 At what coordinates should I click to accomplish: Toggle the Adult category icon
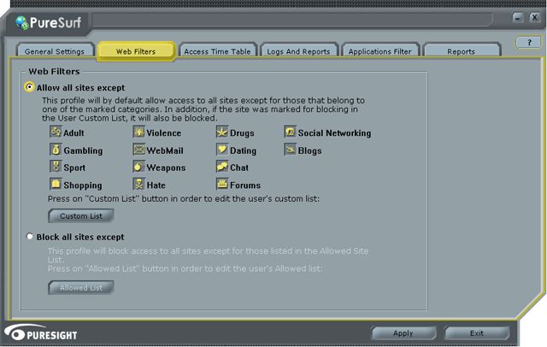(x=56, y=132)
